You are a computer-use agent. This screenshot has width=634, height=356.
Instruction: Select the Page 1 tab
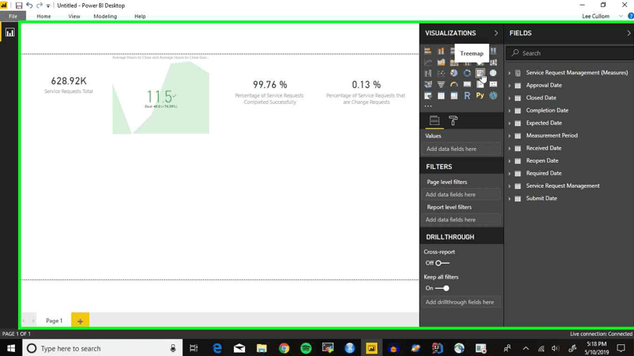[x=54, y=321]
